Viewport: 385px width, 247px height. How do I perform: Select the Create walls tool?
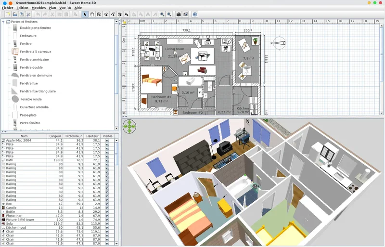(x=99, y=14)
